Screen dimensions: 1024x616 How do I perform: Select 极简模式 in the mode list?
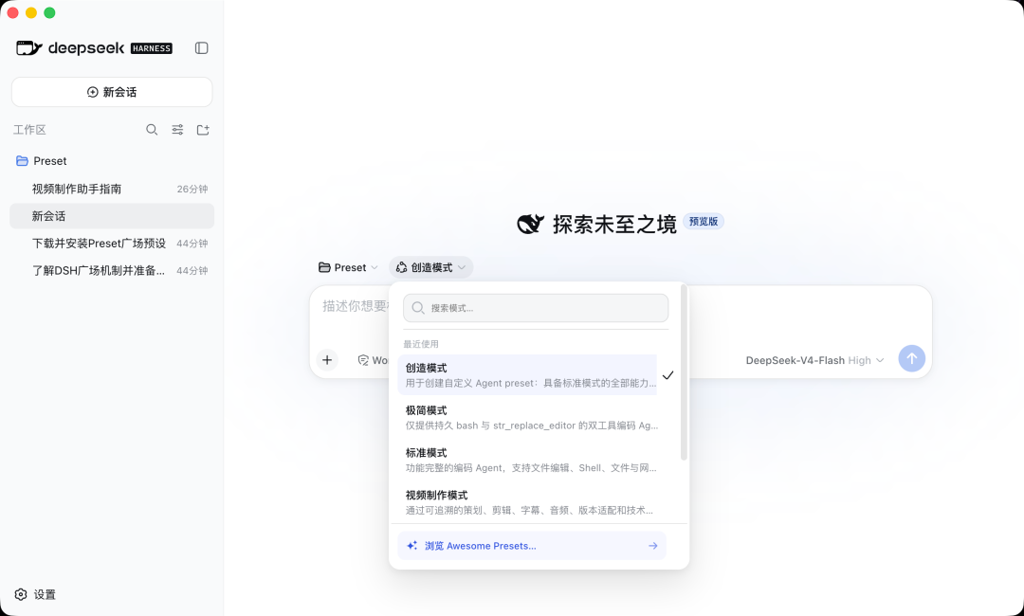point(532,418)
